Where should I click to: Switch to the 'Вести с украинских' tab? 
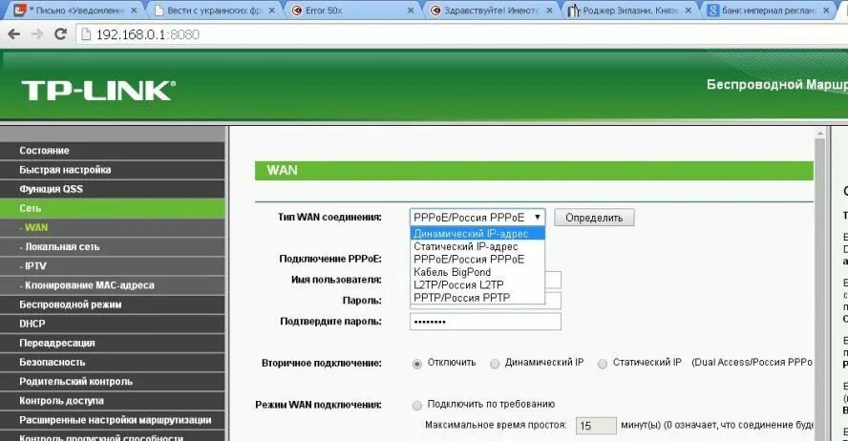coord(213,10)
